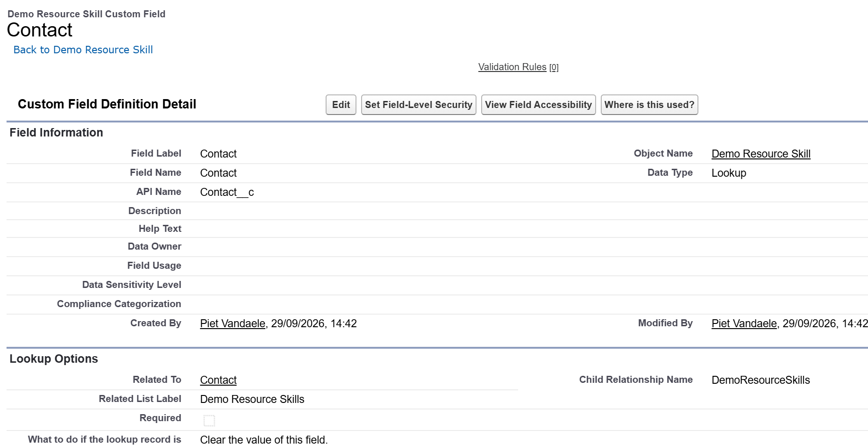Open Demo Resource Skill object name link

coord(761,154)
